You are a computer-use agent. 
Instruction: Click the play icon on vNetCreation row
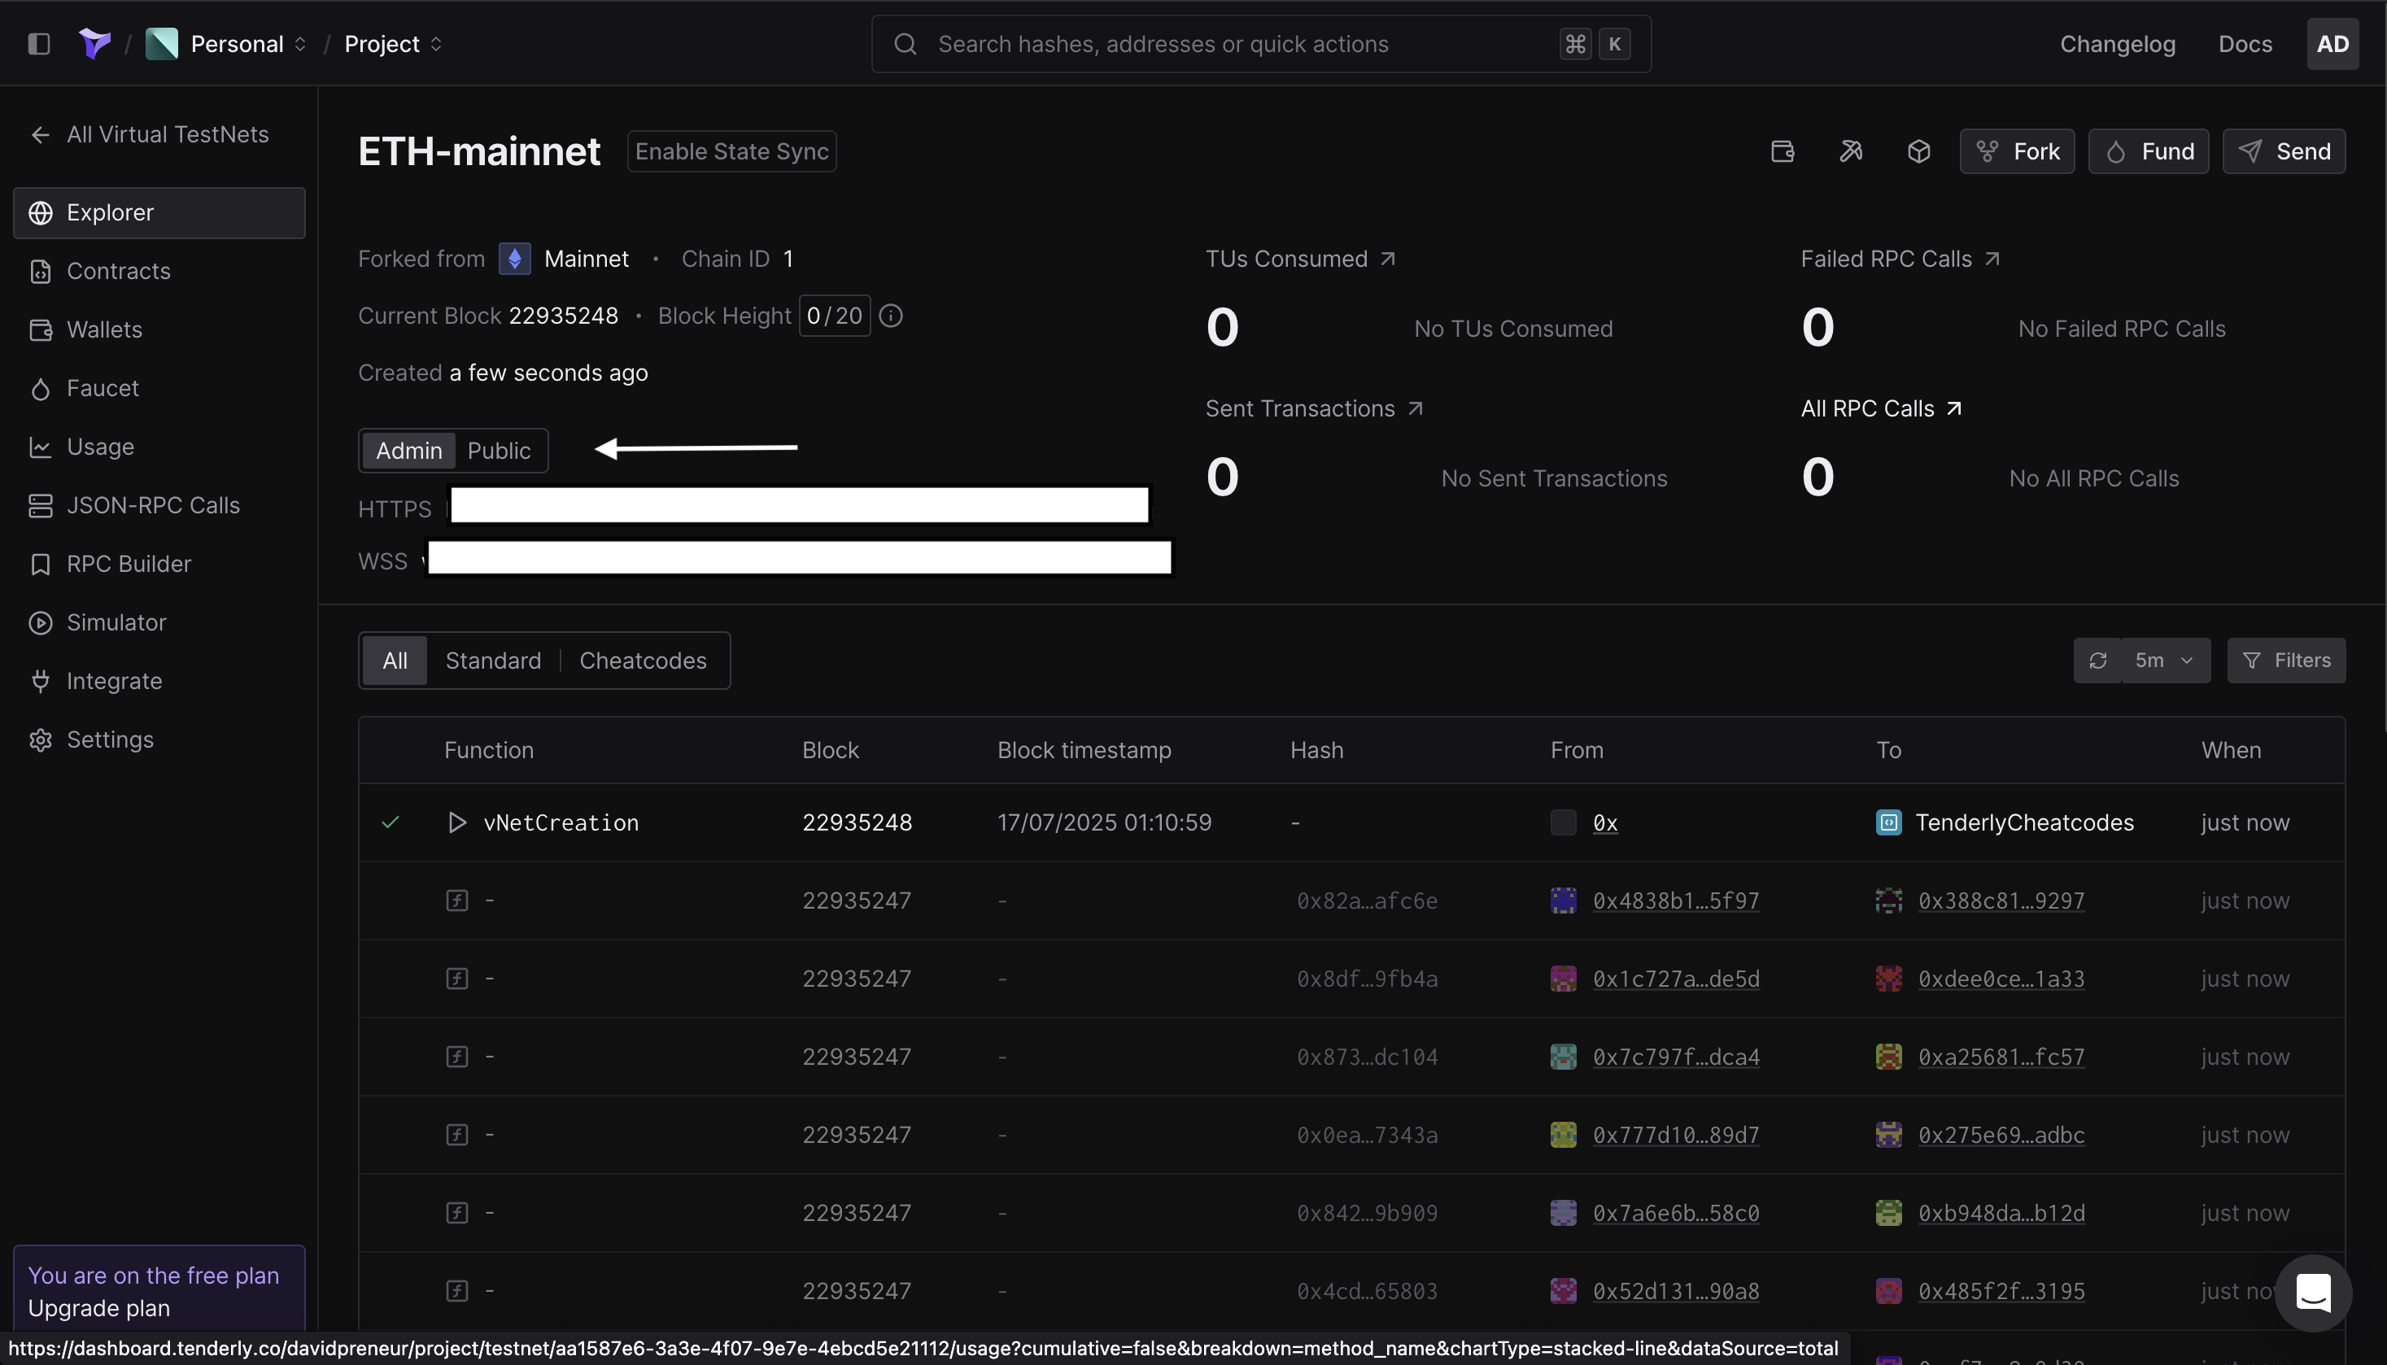click(456, 822)
